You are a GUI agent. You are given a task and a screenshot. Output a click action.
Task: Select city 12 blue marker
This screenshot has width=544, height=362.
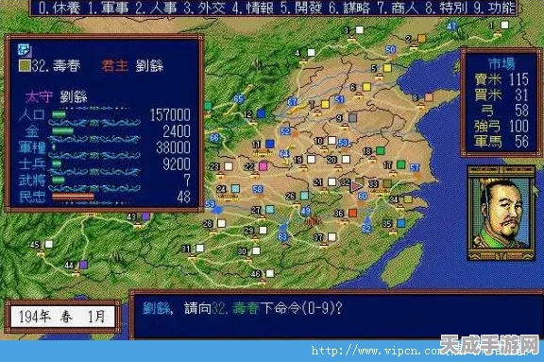(262, 113)
